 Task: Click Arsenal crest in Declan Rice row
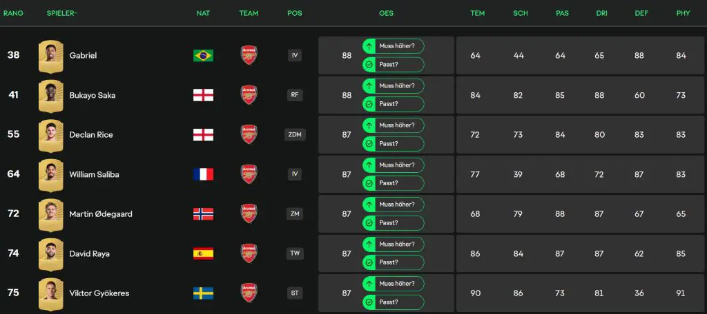[x=249, y=134]
